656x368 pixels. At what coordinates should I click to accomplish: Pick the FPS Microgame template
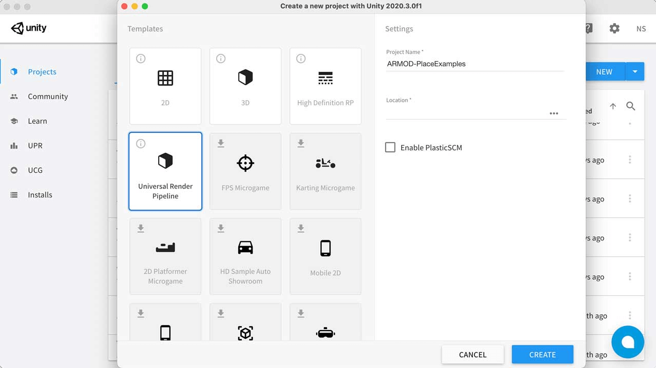click(x=245, y=171)
